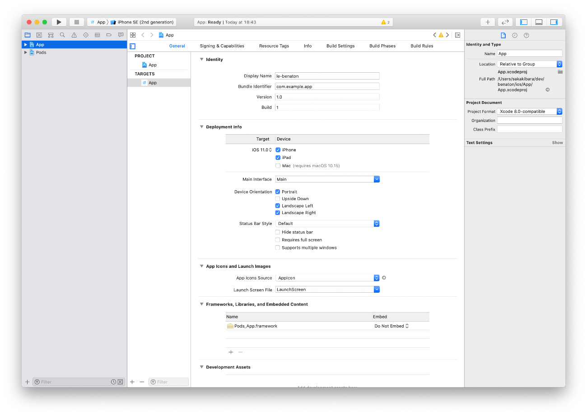The image size is (587, 416).
Task: Open the Debug navigator icon
Action: click(x=97, y=35)
